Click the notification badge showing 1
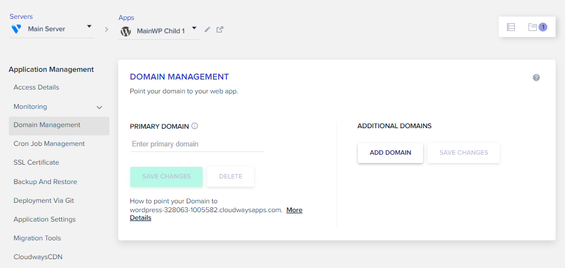 [543, 27]
